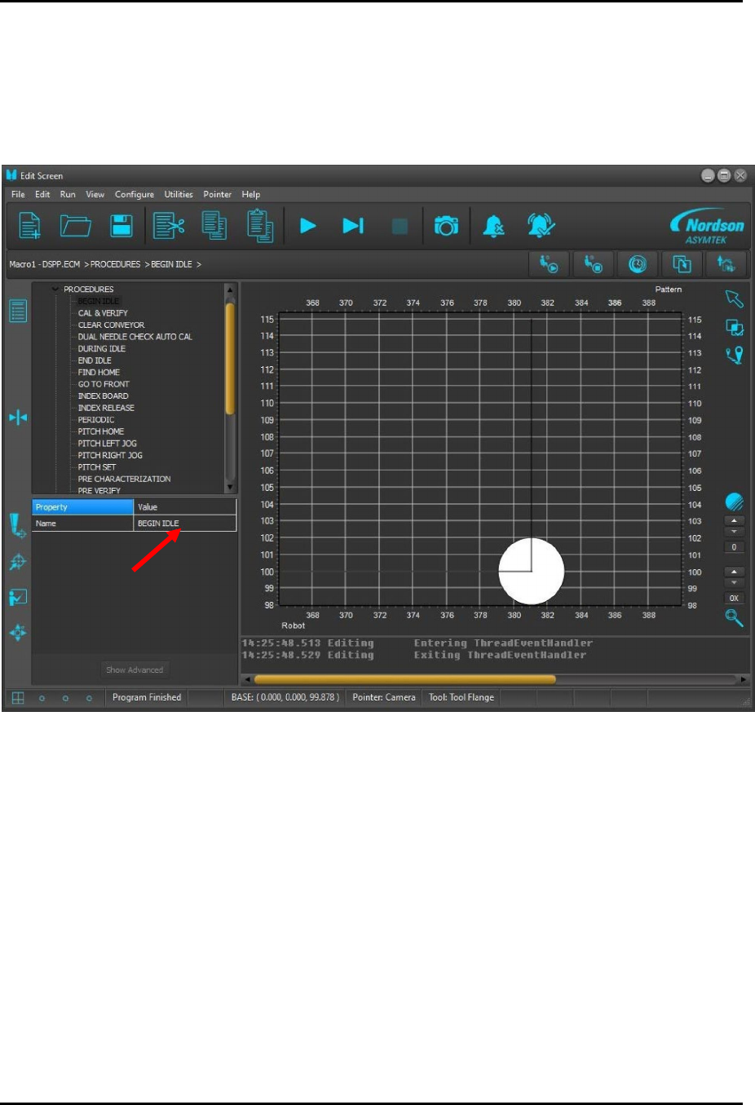Paste with the clipboard icon
Screen dimensions: 755x1105
coord(260,225)
